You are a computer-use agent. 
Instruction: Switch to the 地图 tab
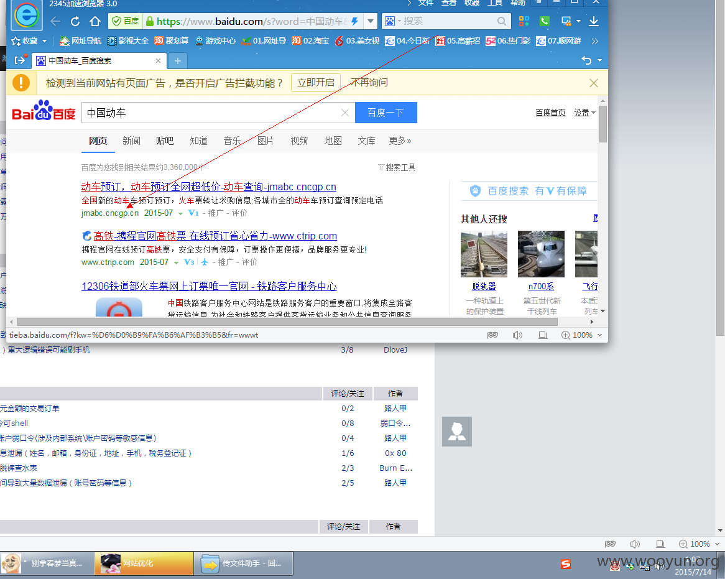333,141
